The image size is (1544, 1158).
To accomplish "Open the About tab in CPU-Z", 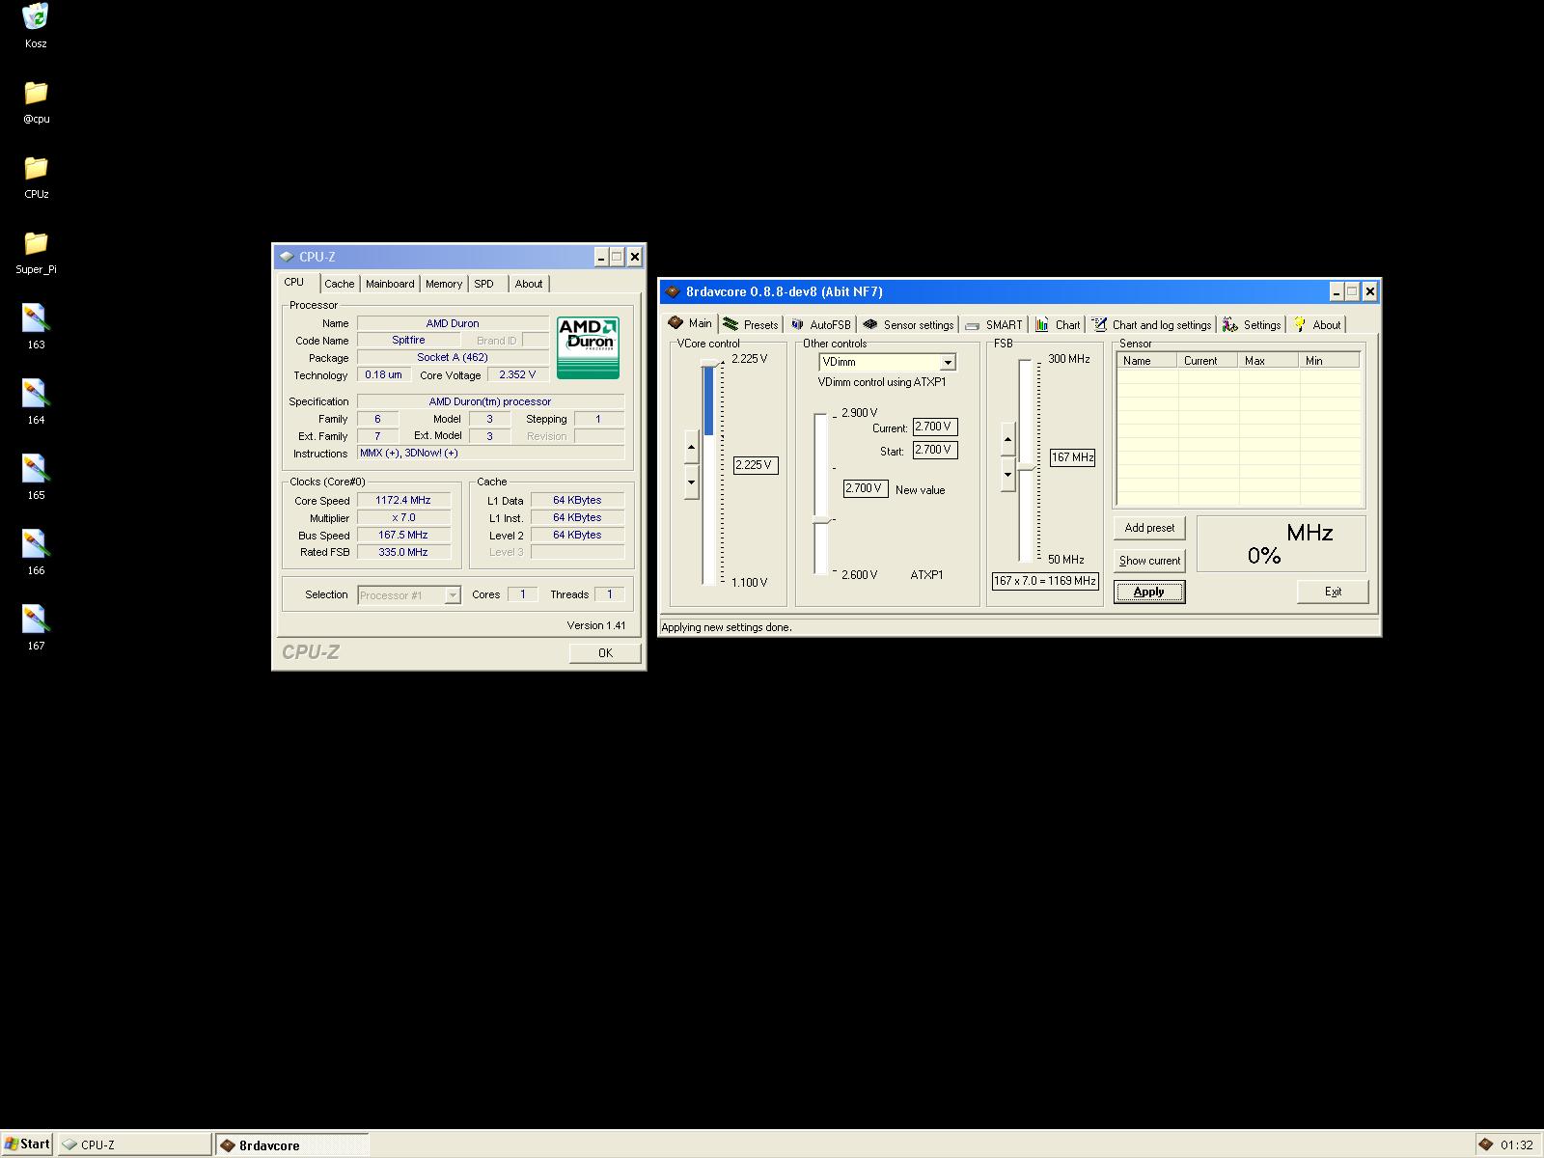I will point(529,284).
